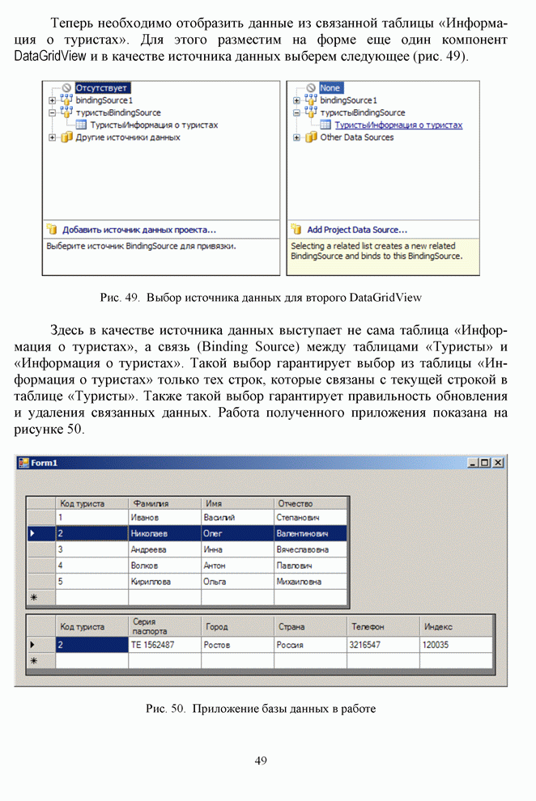Click 'Телефон' column header in lower grid
Viewport: 536px width, 801px height.
382,626
